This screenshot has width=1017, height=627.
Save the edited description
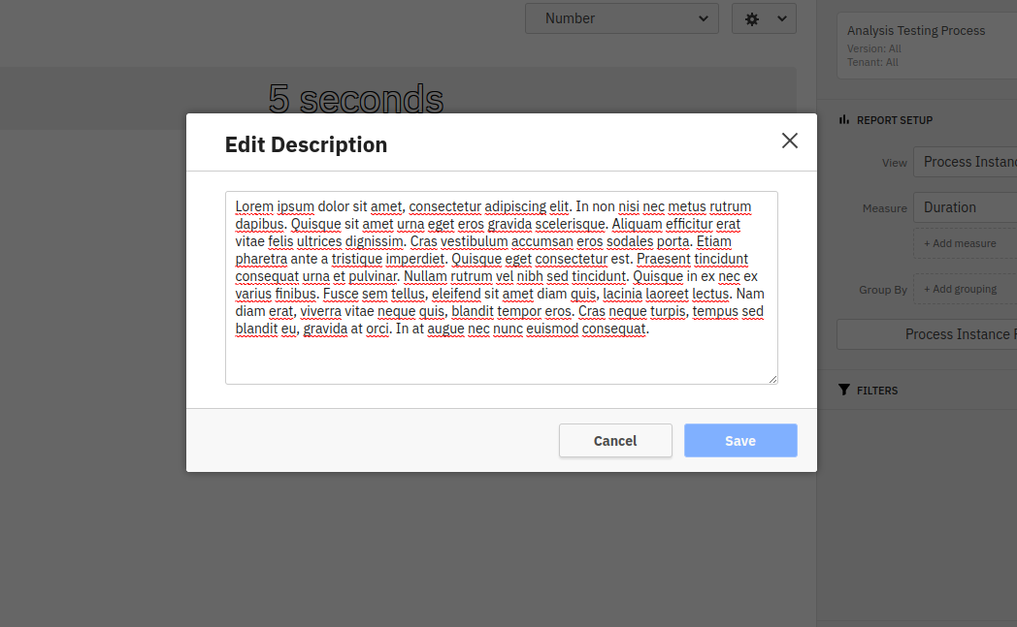[x=739, y=441]
